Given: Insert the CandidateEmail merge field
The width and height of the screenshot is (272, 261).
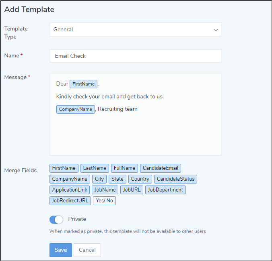Looking at the screenshot, I should (161, 168).
